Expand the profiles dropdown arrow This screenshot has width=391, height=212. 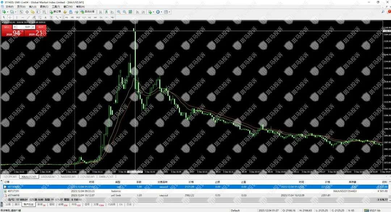pyautogui.click(x=16, y=12)
